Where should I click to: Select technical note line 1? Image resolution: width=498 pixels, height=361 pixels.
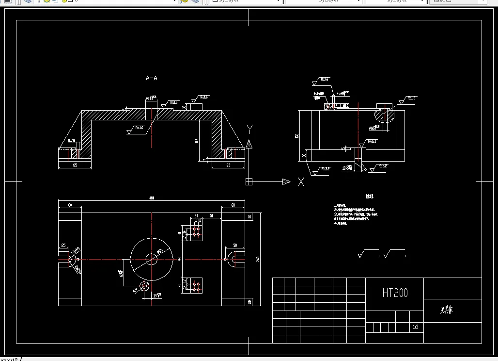(340, 205)
